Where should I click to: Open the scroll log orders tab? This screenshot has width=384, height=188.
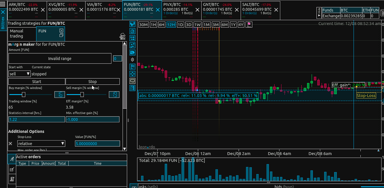pos(12,179)
